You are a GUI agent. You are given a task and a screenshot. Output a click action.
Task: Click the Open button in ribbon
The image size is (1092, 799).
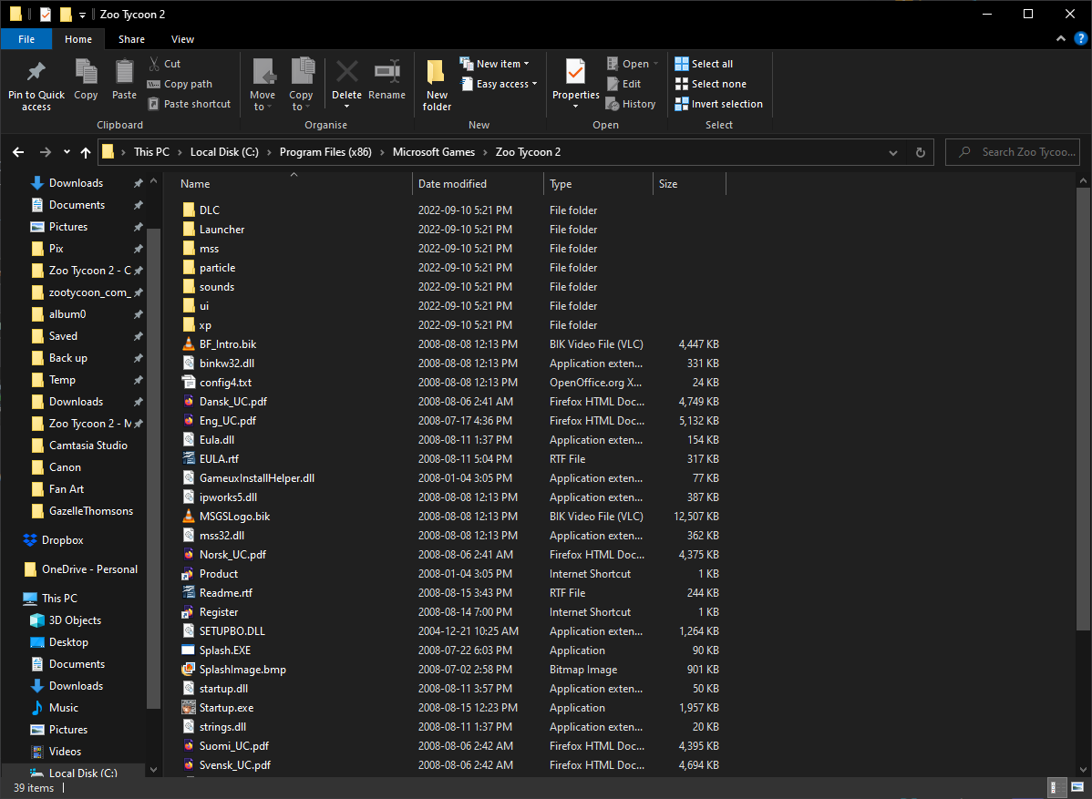632,64
